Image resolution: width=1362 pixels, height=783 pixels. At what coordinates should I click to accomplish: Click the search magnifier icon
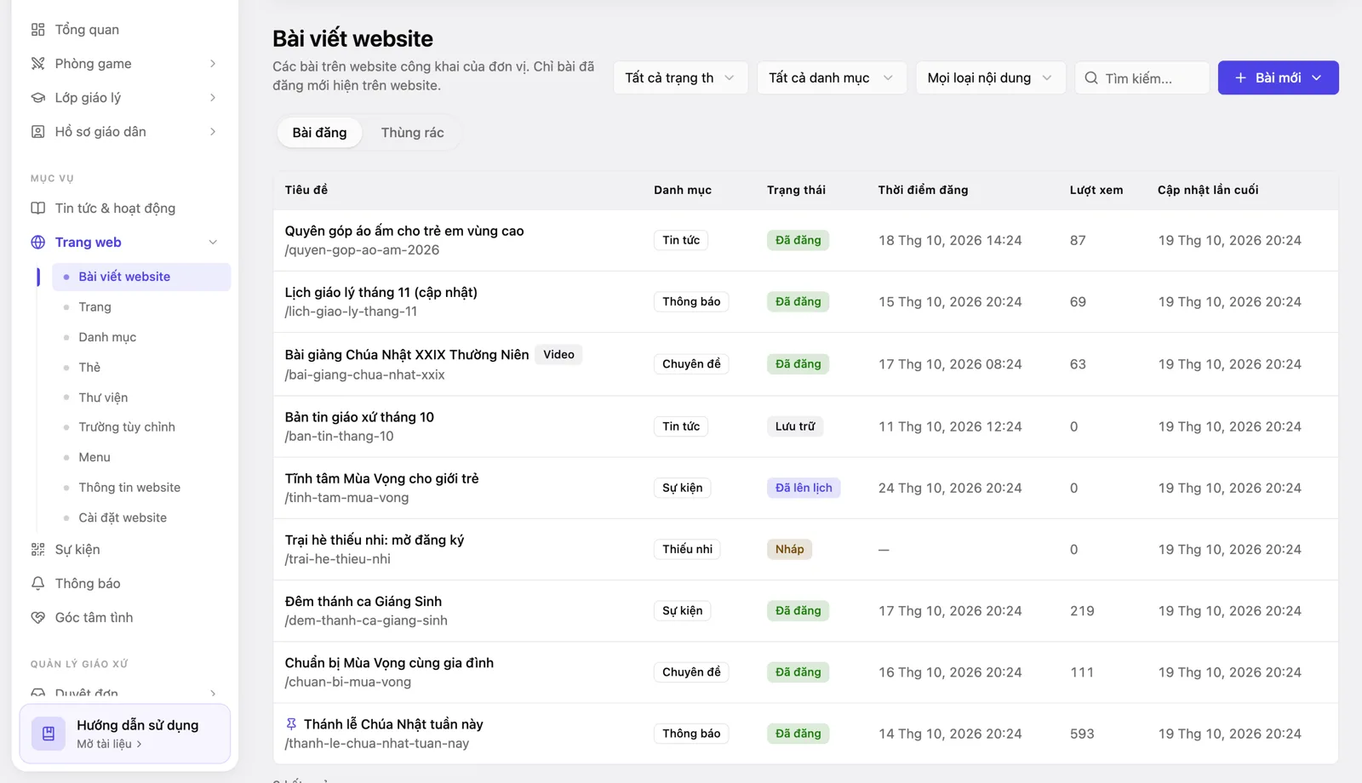(x=1091, y=77)
